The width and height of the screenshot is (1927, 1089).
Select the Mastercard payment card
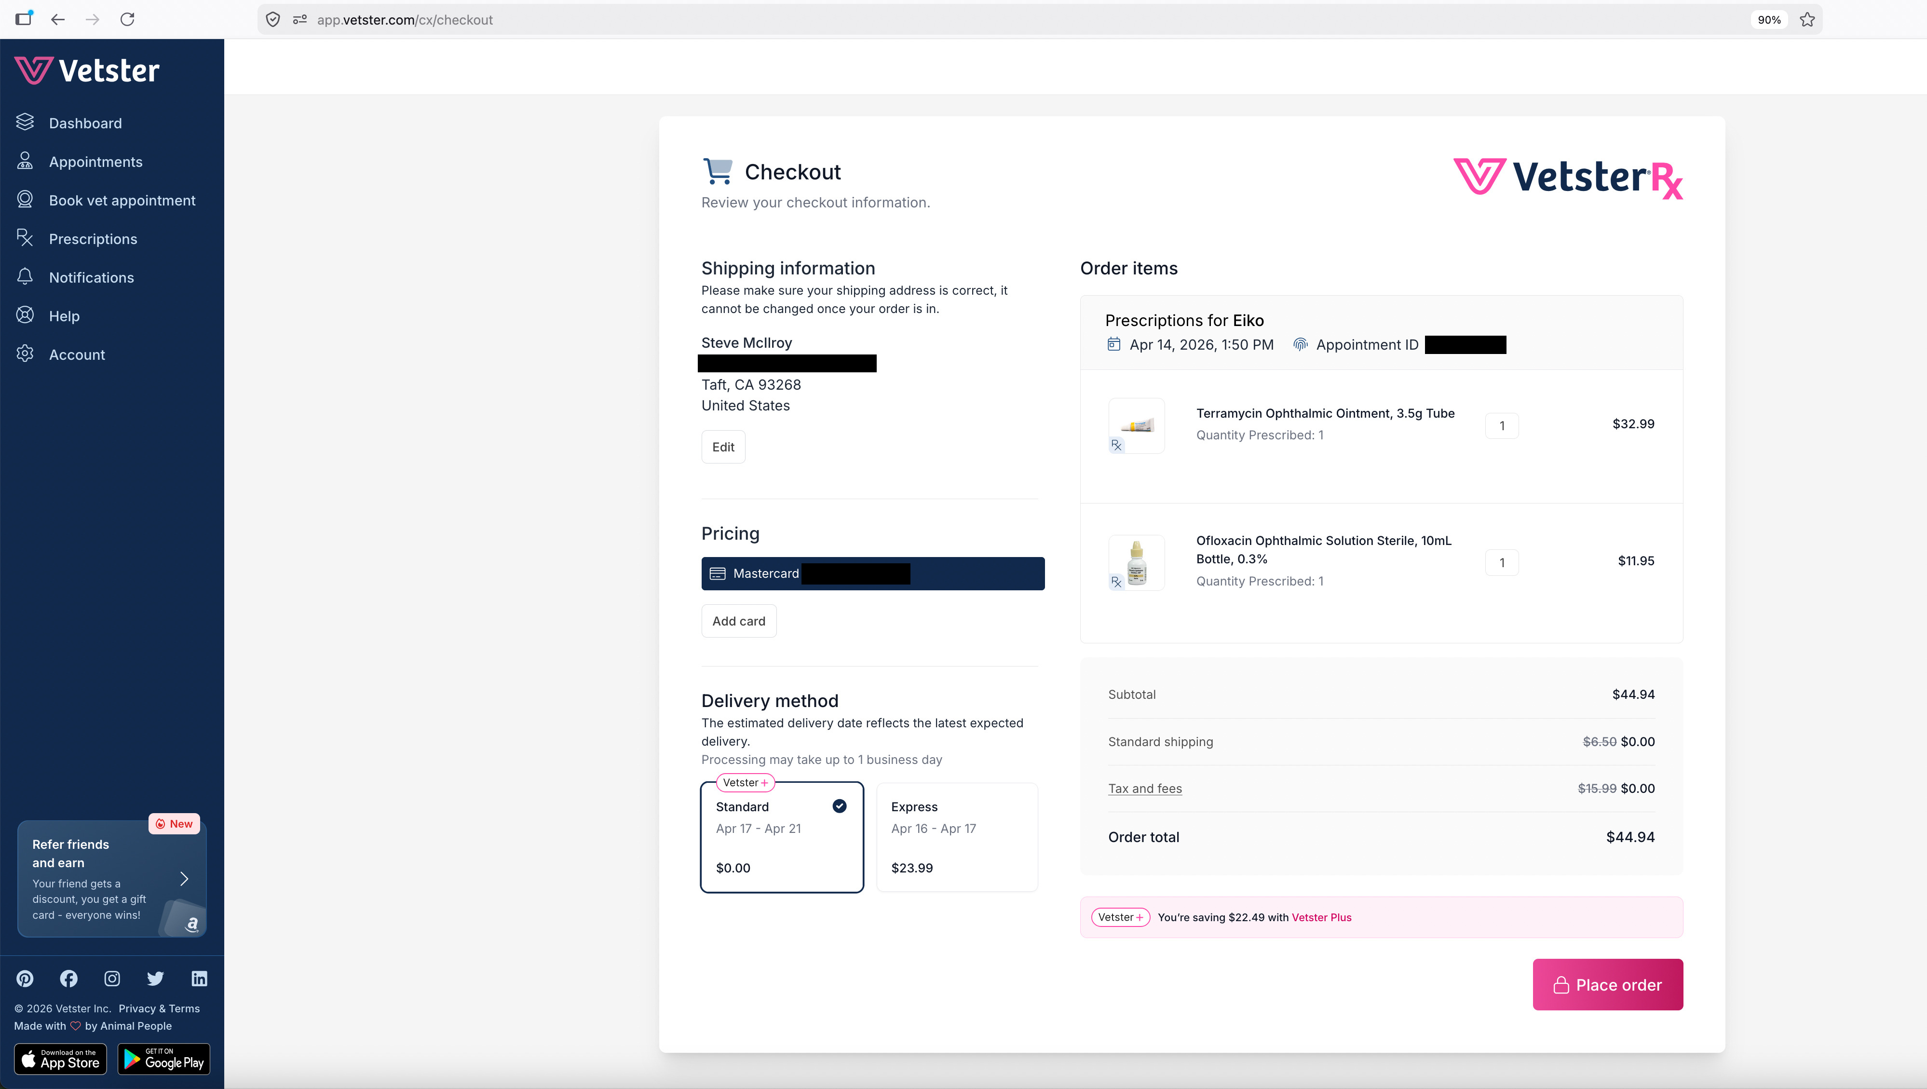coord(872,573)
